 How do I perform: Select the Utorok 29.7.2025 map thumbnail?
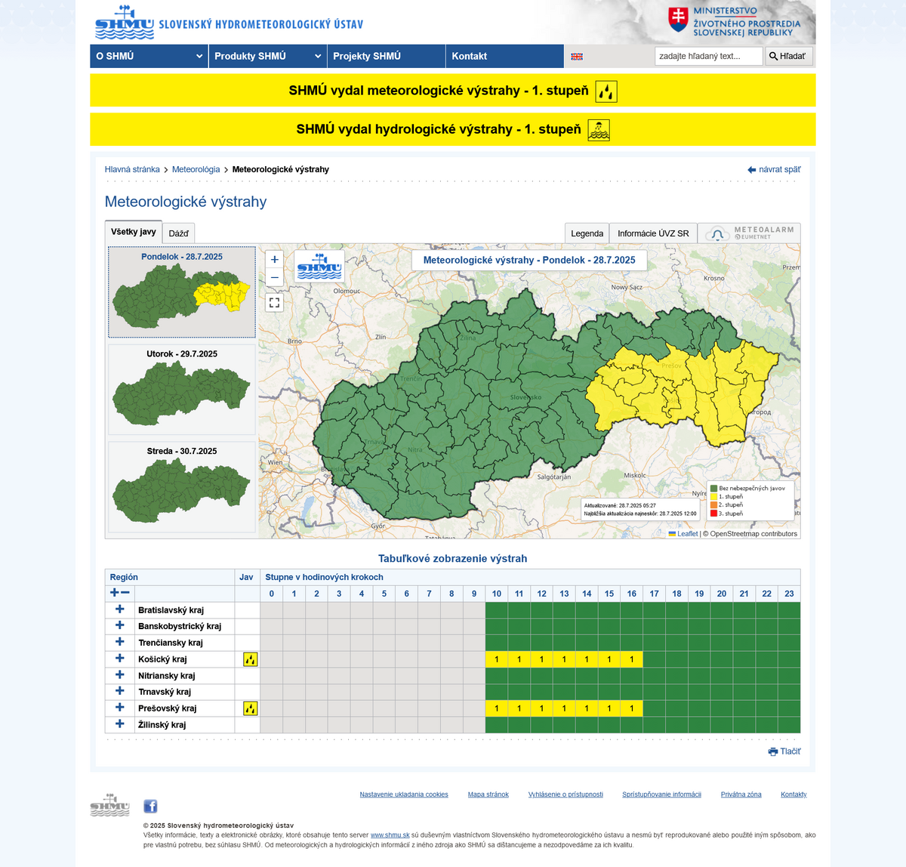pyautogui.click(x=182, y=390)
